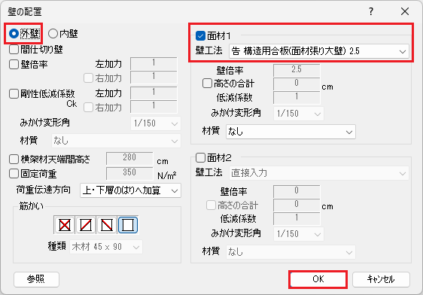
Task: Select the rising single diagonal brace icon
Action: pos(86,225)
